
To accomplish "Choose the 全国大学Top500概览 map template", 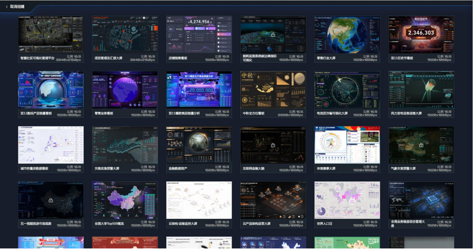I will tap(125, 200).
